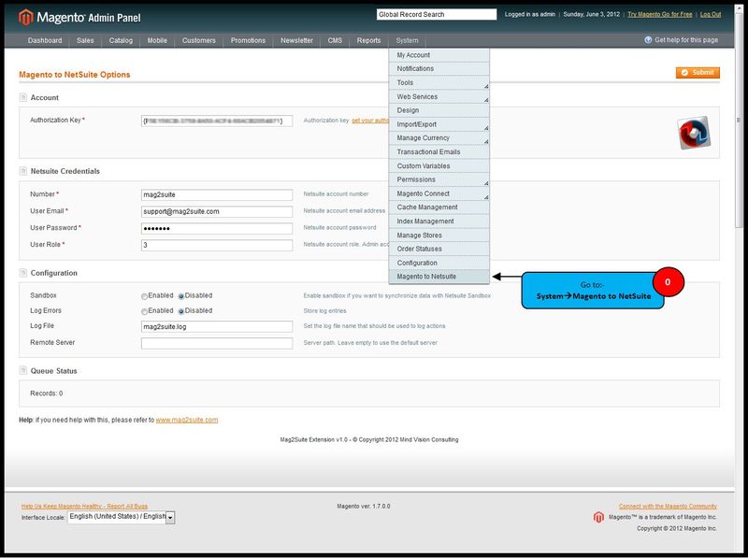Select Sandbox Disabled radio button
This screenshot has height=558, width=748.
181,296
